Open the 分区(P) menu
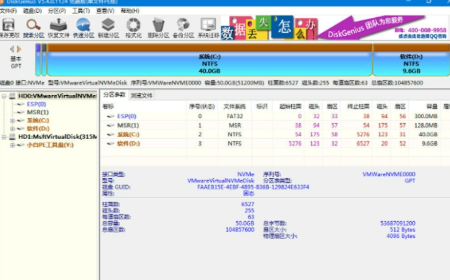The image size is (450, 280). [x=57, y=11]
